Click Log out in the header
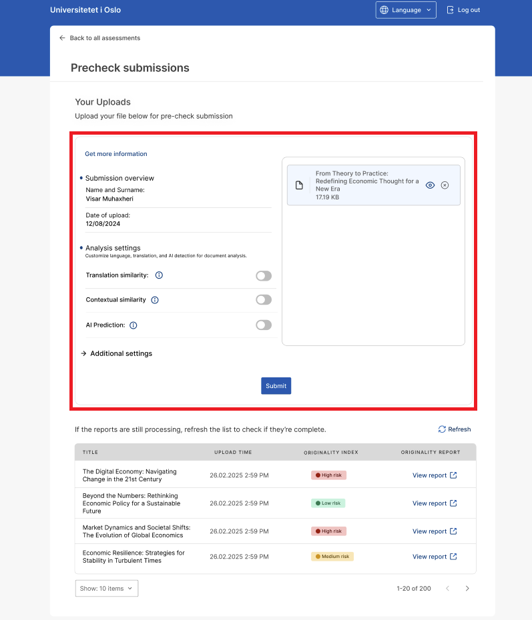Image resolution: width=532 pixels, height=620 pixels. point(463,10)
